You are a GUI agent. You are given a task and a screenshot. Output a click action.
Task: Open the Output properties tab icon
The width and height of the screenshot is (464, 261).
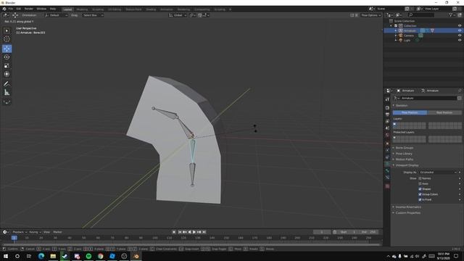pyautogui.click(x=387, y=115)
